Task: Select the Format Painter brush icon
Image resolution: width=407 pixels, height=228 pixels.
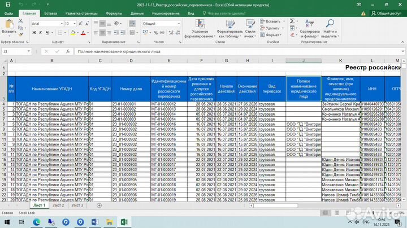Action: click(x=21, y=35)
